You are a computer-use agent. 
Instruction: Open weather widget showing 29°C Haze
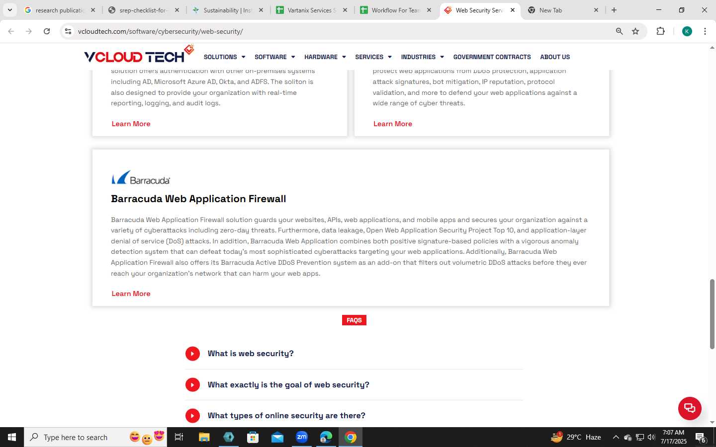tap(576, 437)
